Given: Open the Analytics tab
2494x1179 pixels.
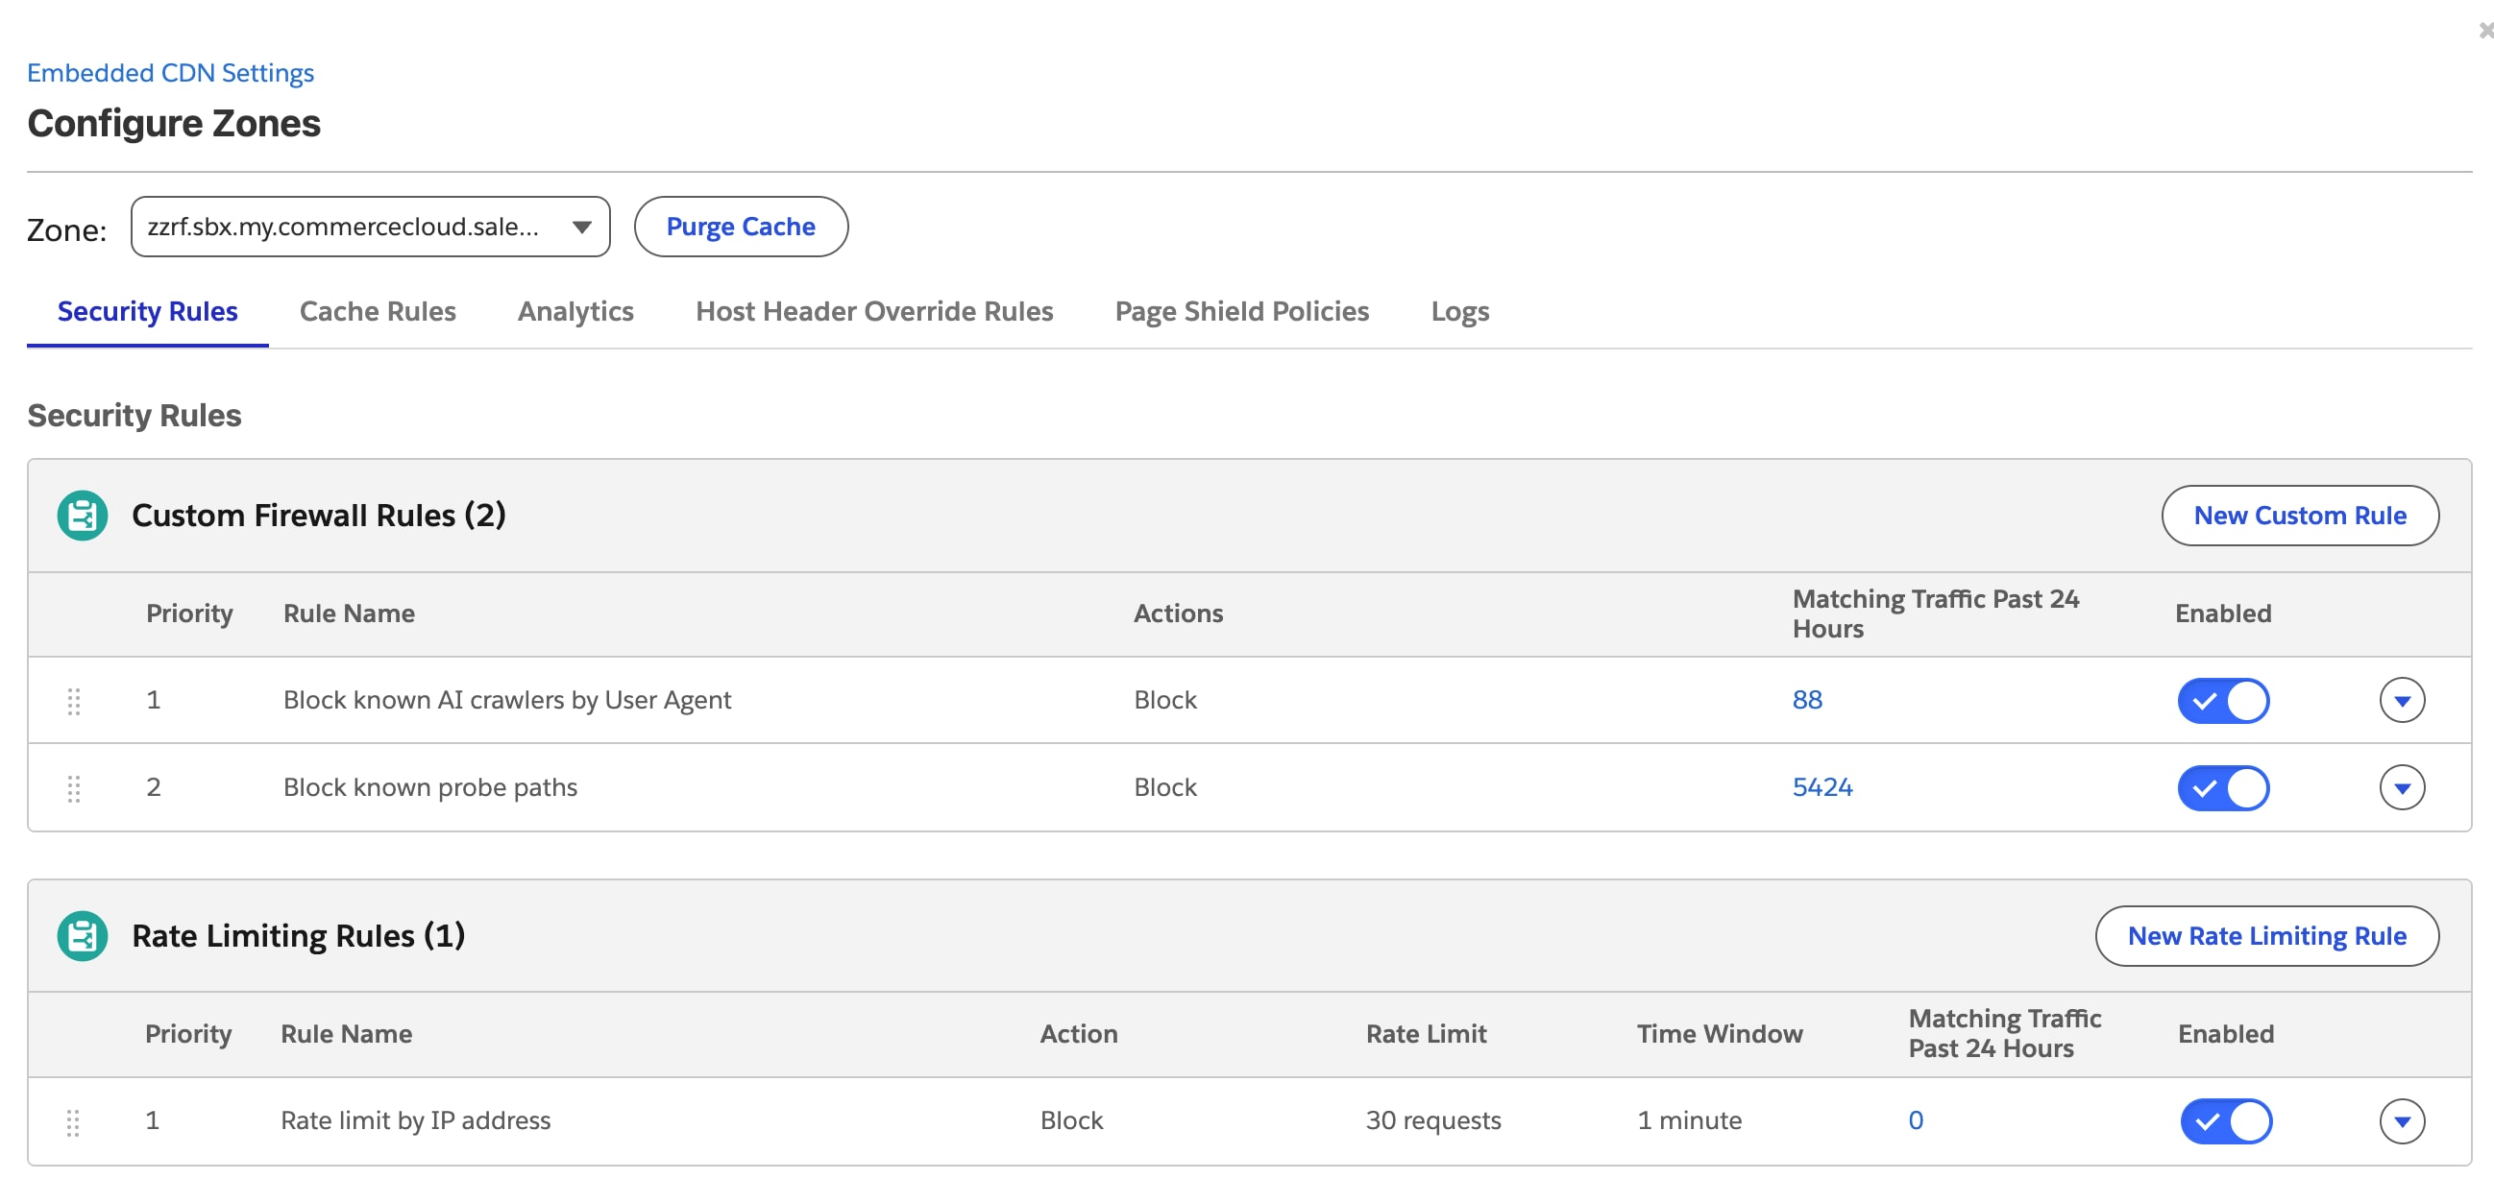Looking at the screenshot, I should click(x=575, y=311).
